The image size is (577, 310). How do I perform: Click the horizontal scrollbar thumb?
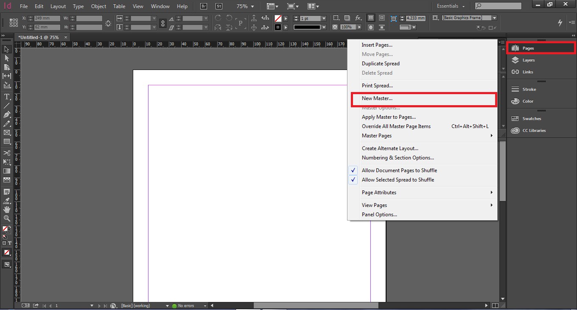[316, 305]
